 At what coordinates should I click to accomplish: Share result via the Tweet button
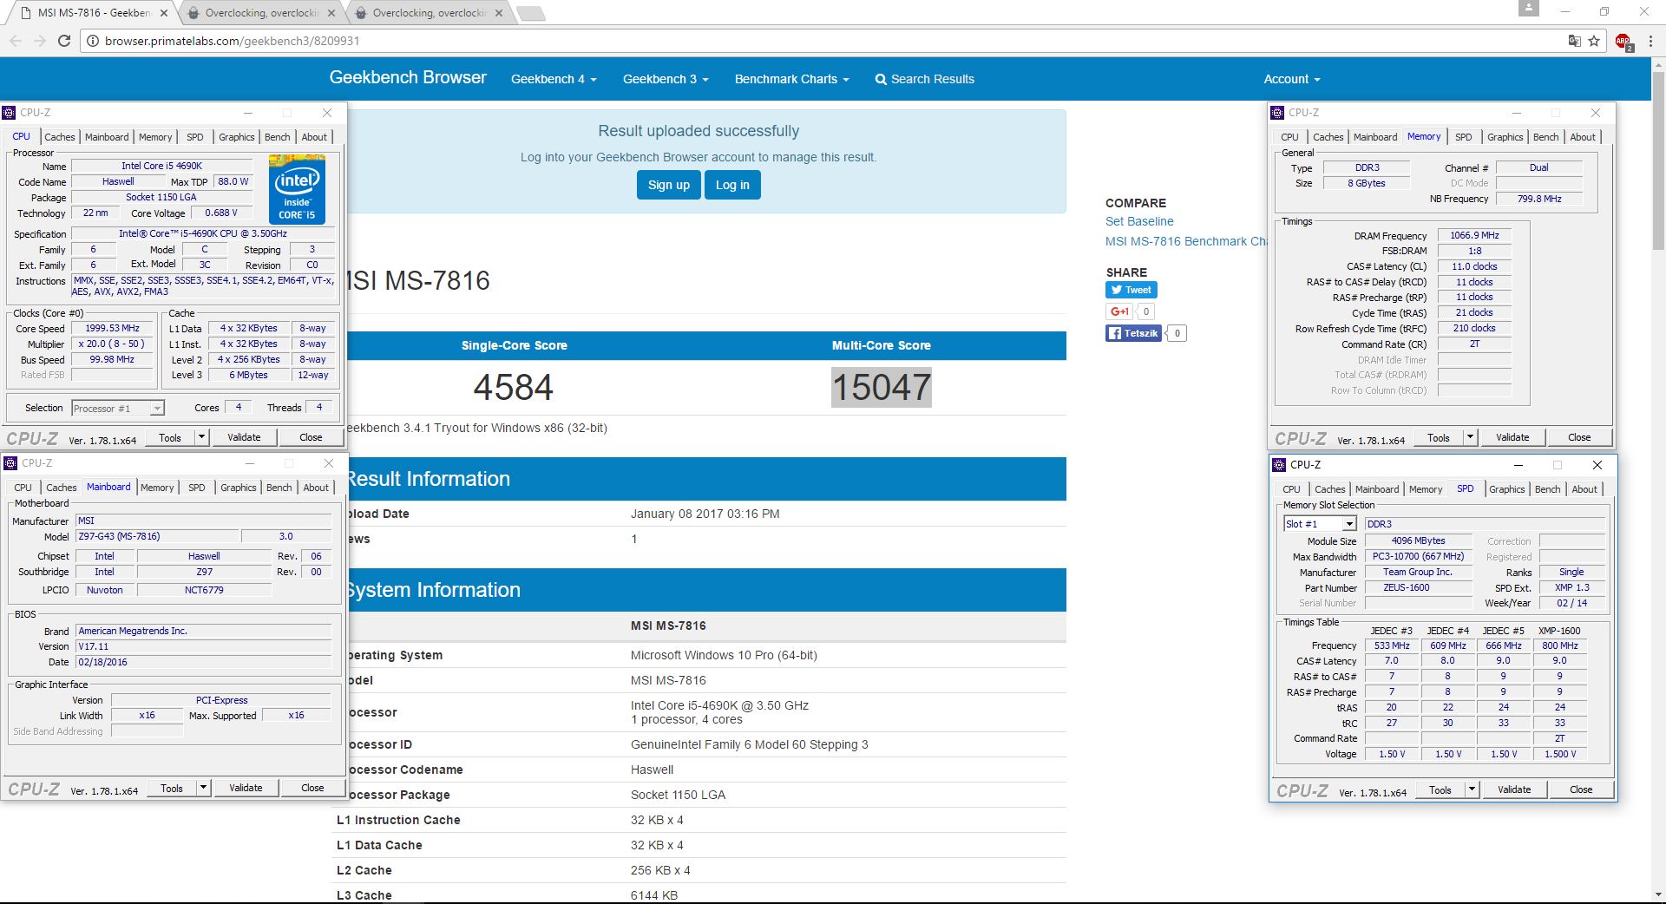[1131, 290]
